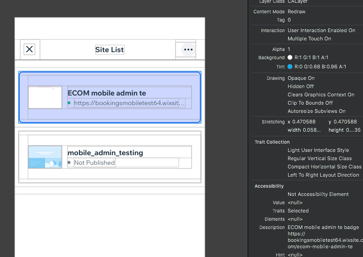Click the Traits Selected value
Screen dimensions: 363x257
[x=298, y=211]
